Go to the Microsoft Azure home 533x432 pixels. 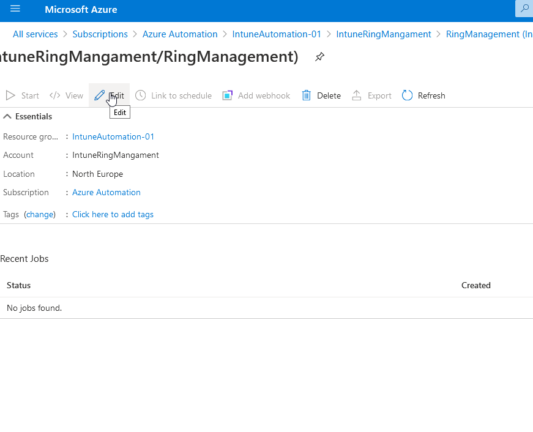[x=81, y=10]
